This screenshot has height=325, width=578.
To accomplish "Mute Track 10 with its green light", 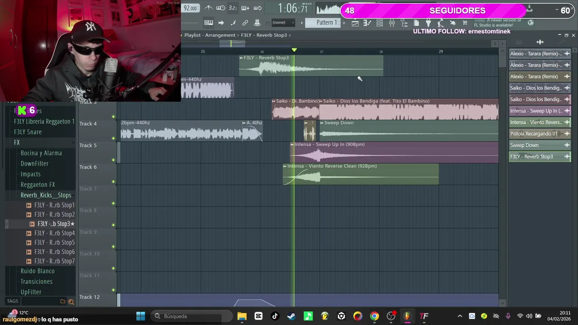I will [x=113, y=269].
